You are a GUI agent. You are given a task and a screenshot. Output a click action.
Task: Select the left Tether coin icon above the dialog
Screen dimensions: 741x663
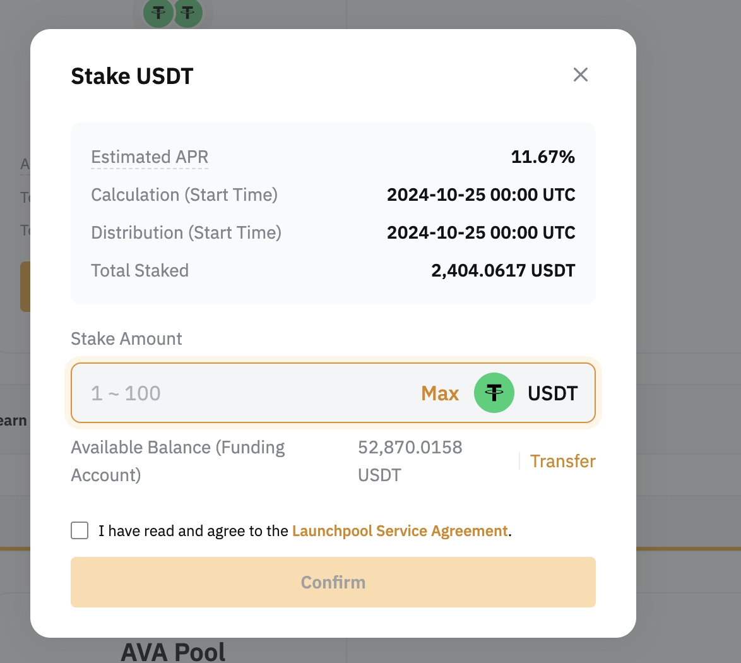pos(158,12)
